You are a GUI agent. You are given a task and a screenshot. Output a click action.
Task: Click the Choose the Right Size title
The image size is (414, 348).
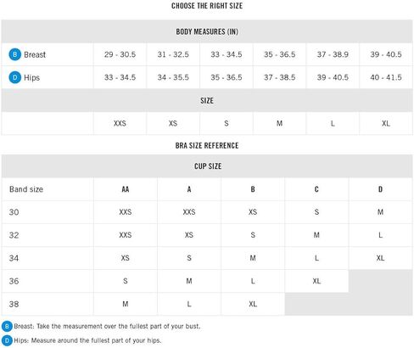click(207, 6)
